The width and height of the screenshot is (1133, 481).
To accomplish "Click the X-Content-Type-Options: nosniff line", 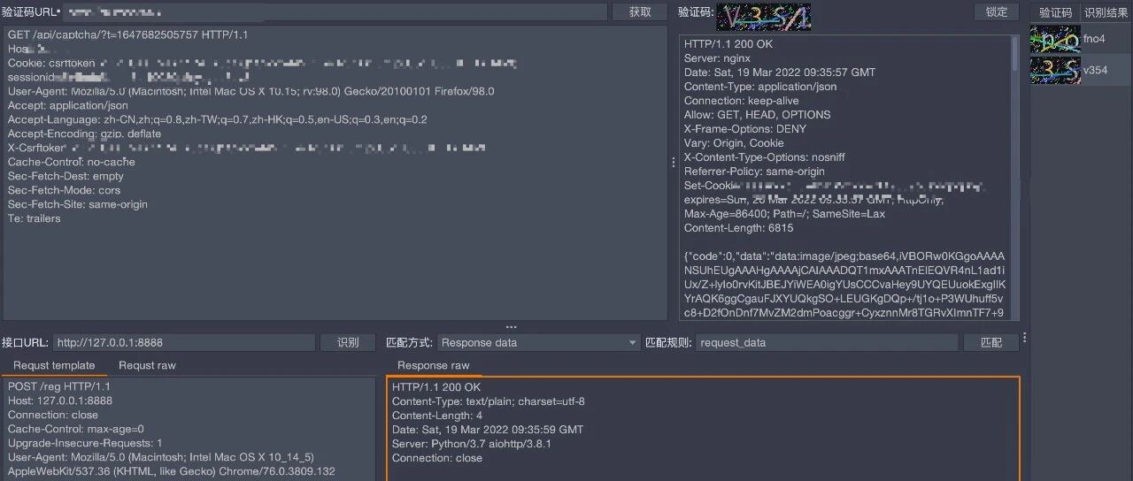I will click(x=765, y=157).
